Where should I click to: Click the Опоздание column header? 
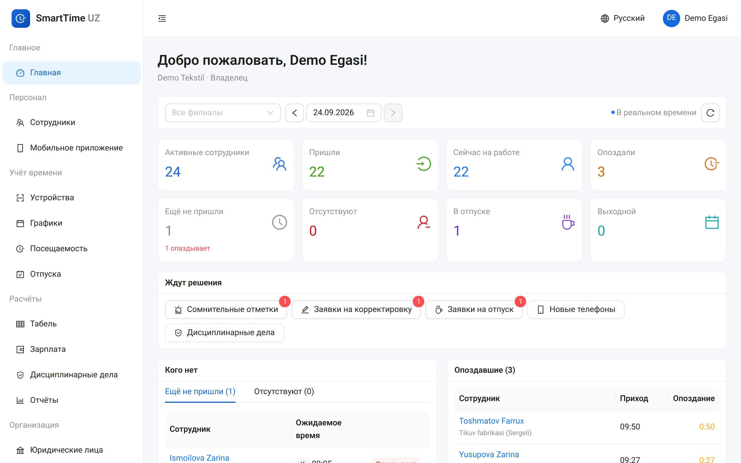click(x=694, y=398)
